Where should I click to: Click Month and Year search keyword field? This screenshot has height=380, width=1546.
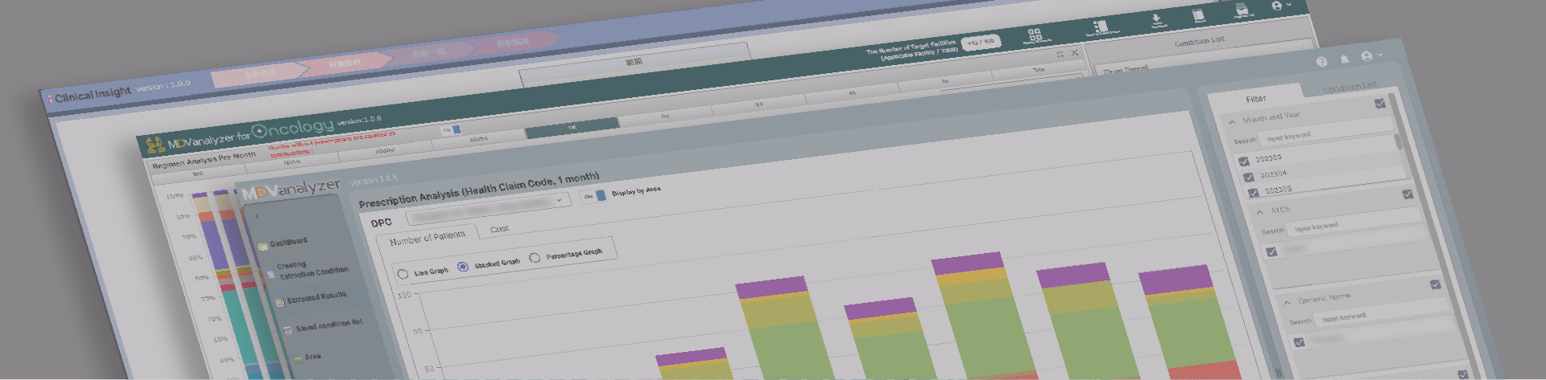1326,133
